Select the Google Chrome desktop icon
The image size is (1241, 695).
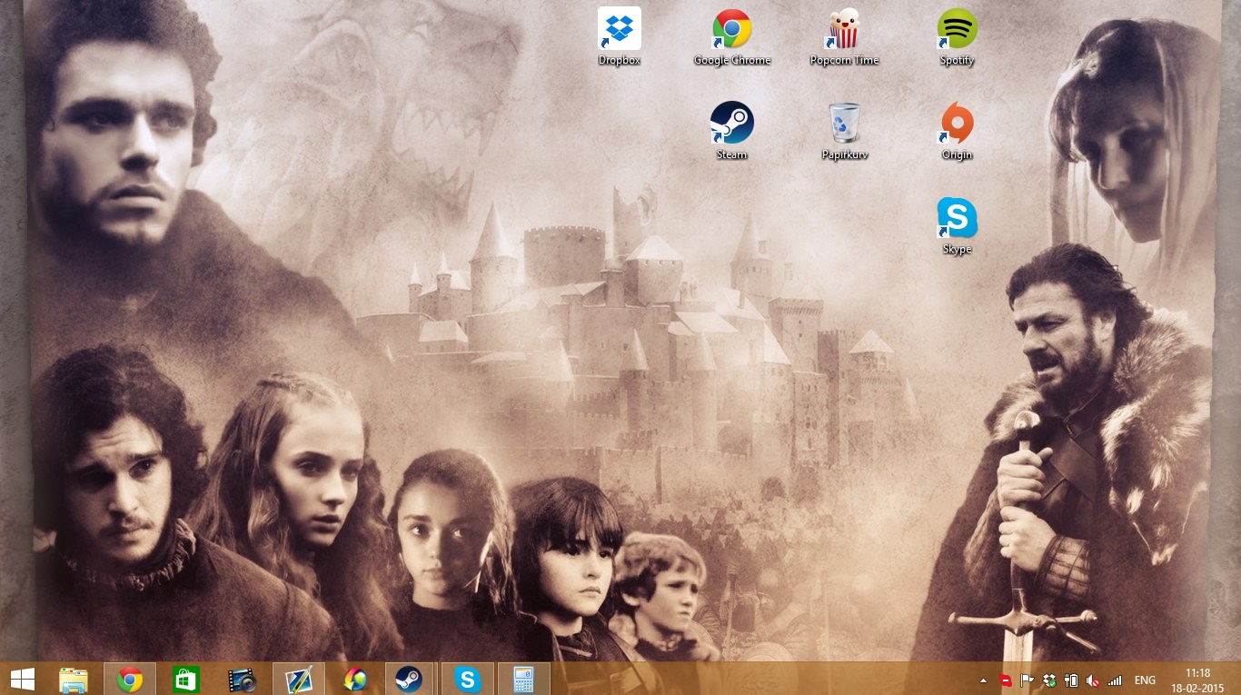[731, 36]
